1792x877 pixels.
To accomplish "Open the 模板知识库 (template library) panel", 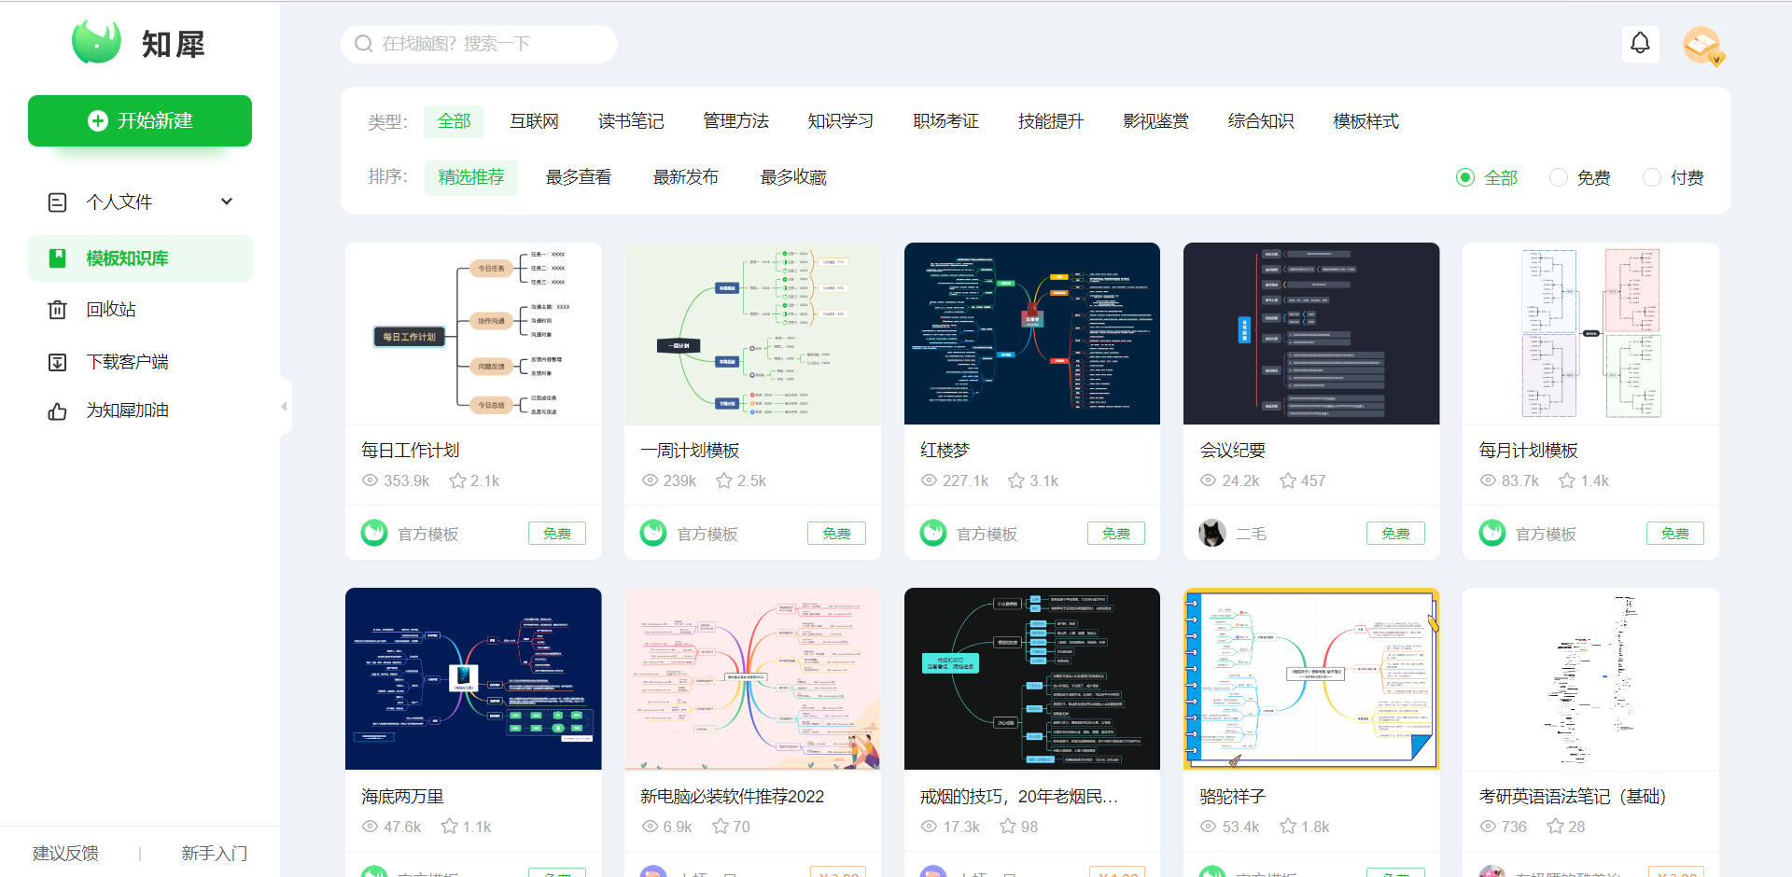I will [x=129, y=258].
